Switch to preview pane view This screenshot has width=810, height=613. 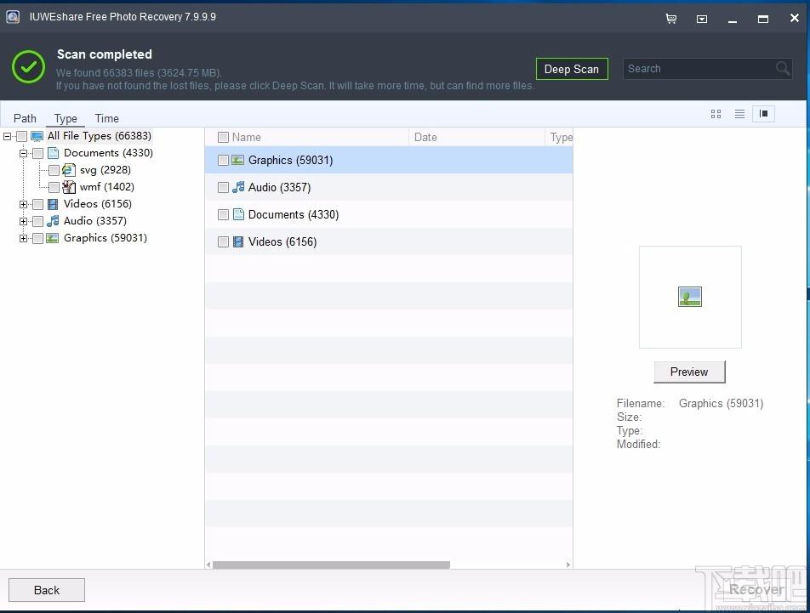pyautogui.click(x=763, y=114)
